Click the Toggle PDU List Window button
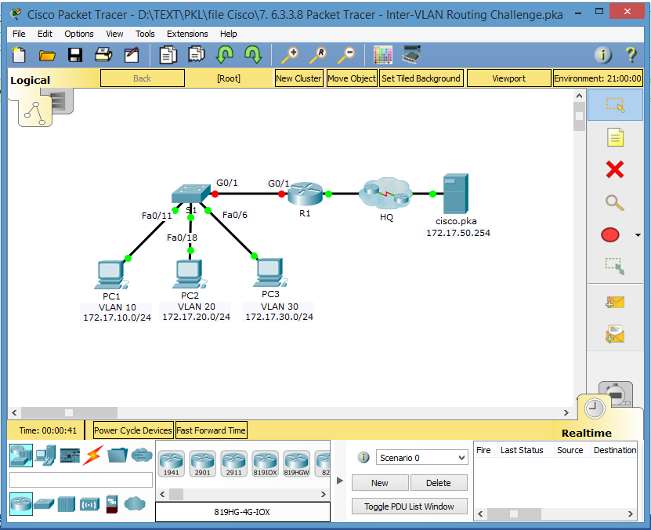This screenshot has width=651, height=530. coord(409,506)
